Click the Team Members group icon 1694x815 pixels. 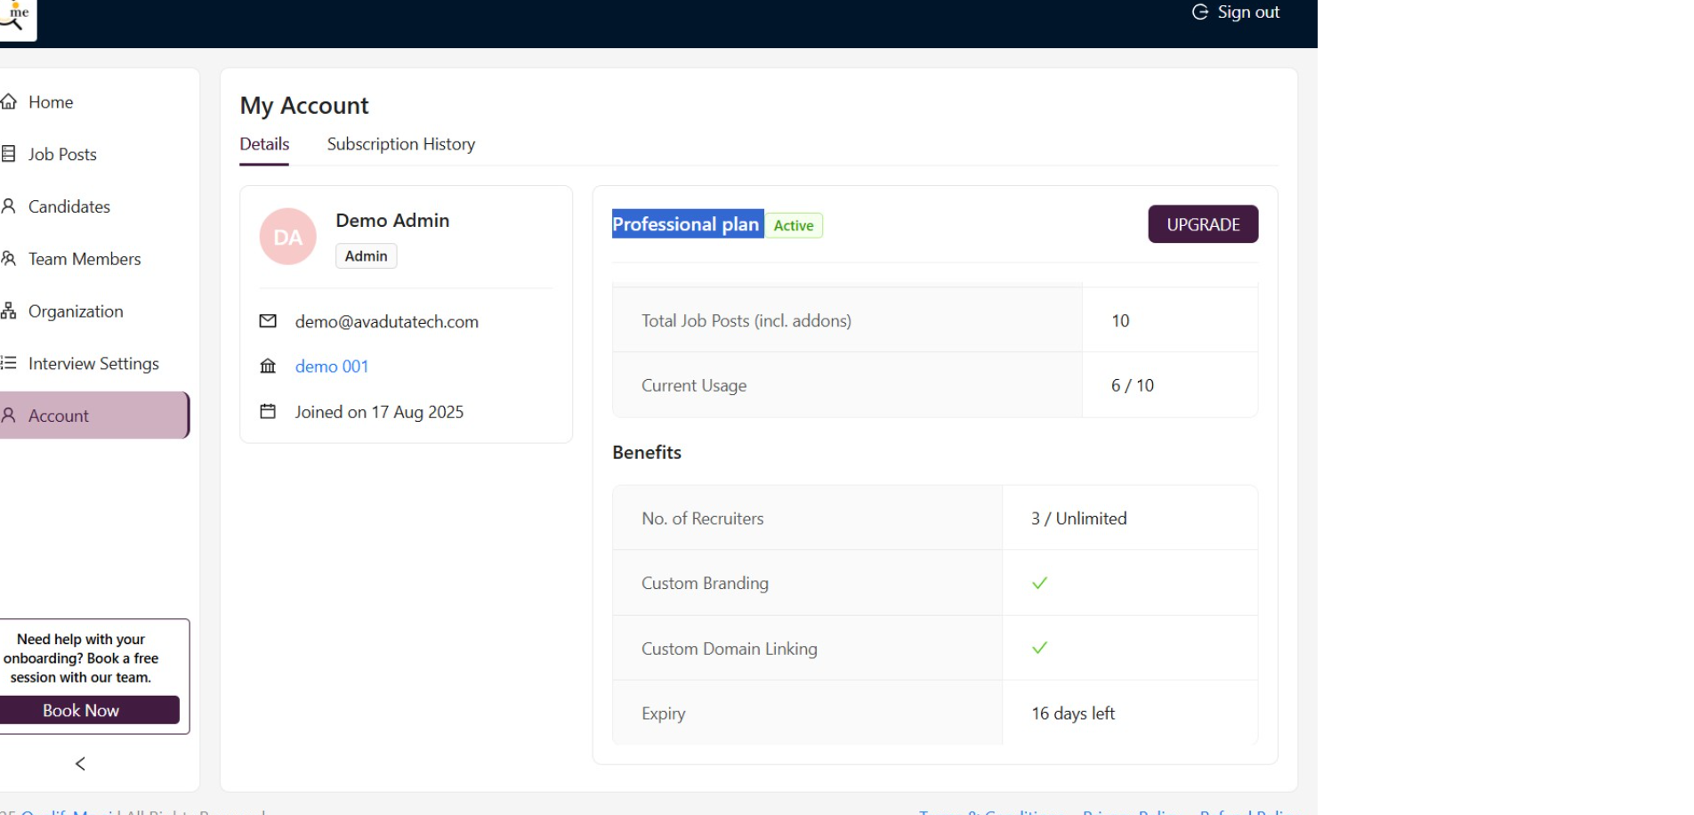coord(9,259)
